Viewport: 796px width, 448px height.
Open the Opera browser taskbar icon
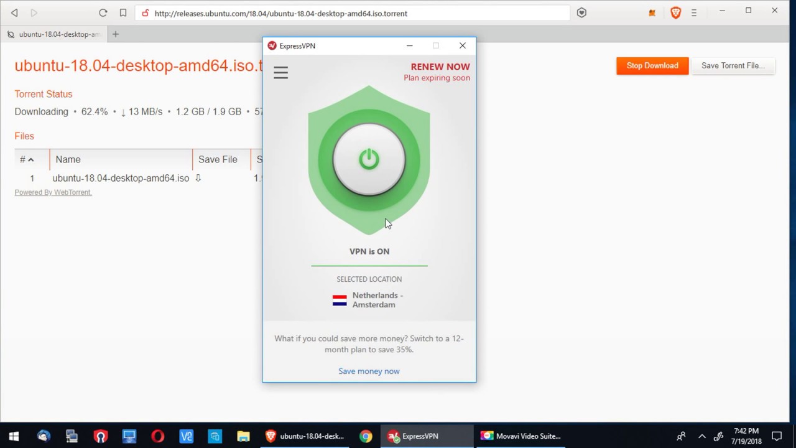[x=157, y=436]
